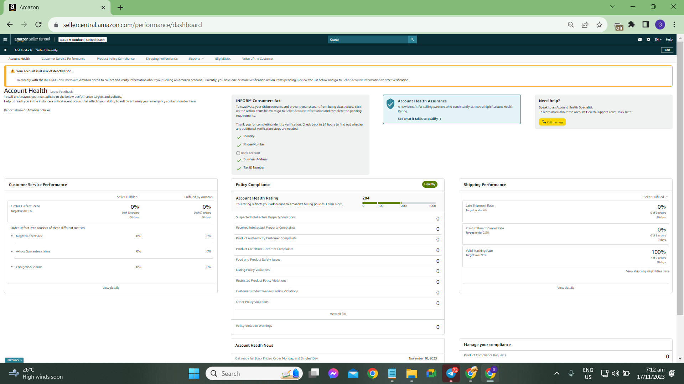Click the extension icon labeled Off
The width and height of the screenshot is (684, 384).
619,26
